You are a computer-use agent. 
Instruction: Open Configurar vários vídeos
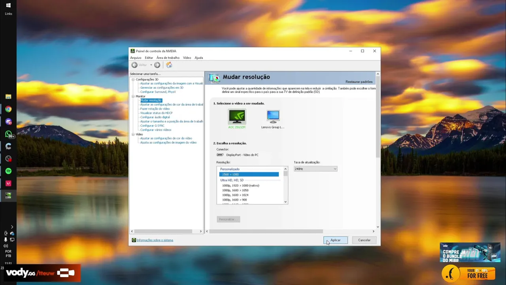(156, 130)
